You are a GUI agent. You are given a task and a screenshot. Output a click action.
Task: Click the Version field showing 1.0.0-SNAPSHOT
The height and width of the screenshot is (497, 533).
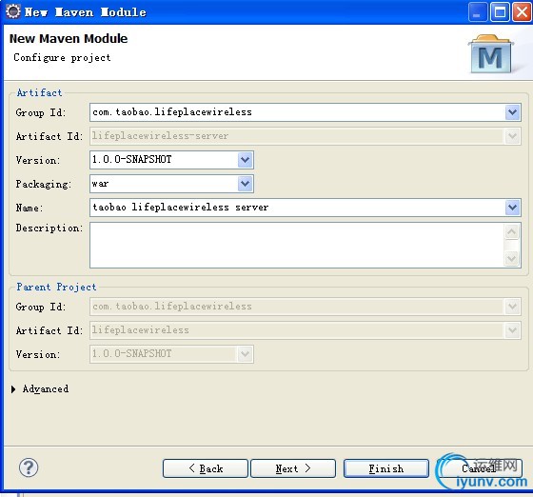point(164,160)
